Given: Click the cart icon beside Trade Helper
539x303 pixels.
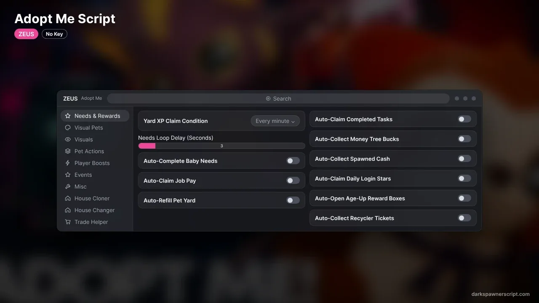Looking at the screenshot, I should click(68, 222).
